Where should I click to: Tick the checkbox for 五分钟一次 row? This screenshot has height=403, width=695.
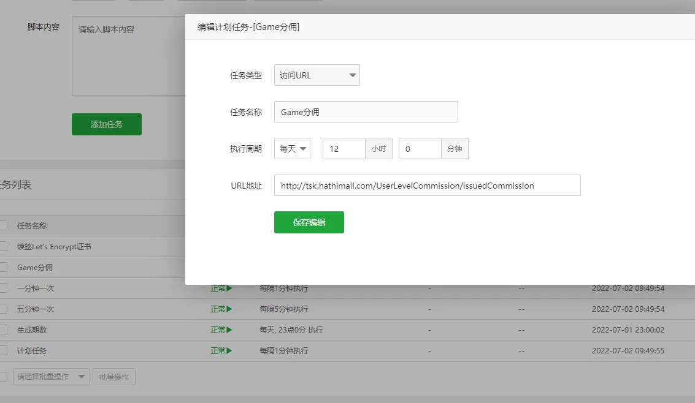[3, 309]
